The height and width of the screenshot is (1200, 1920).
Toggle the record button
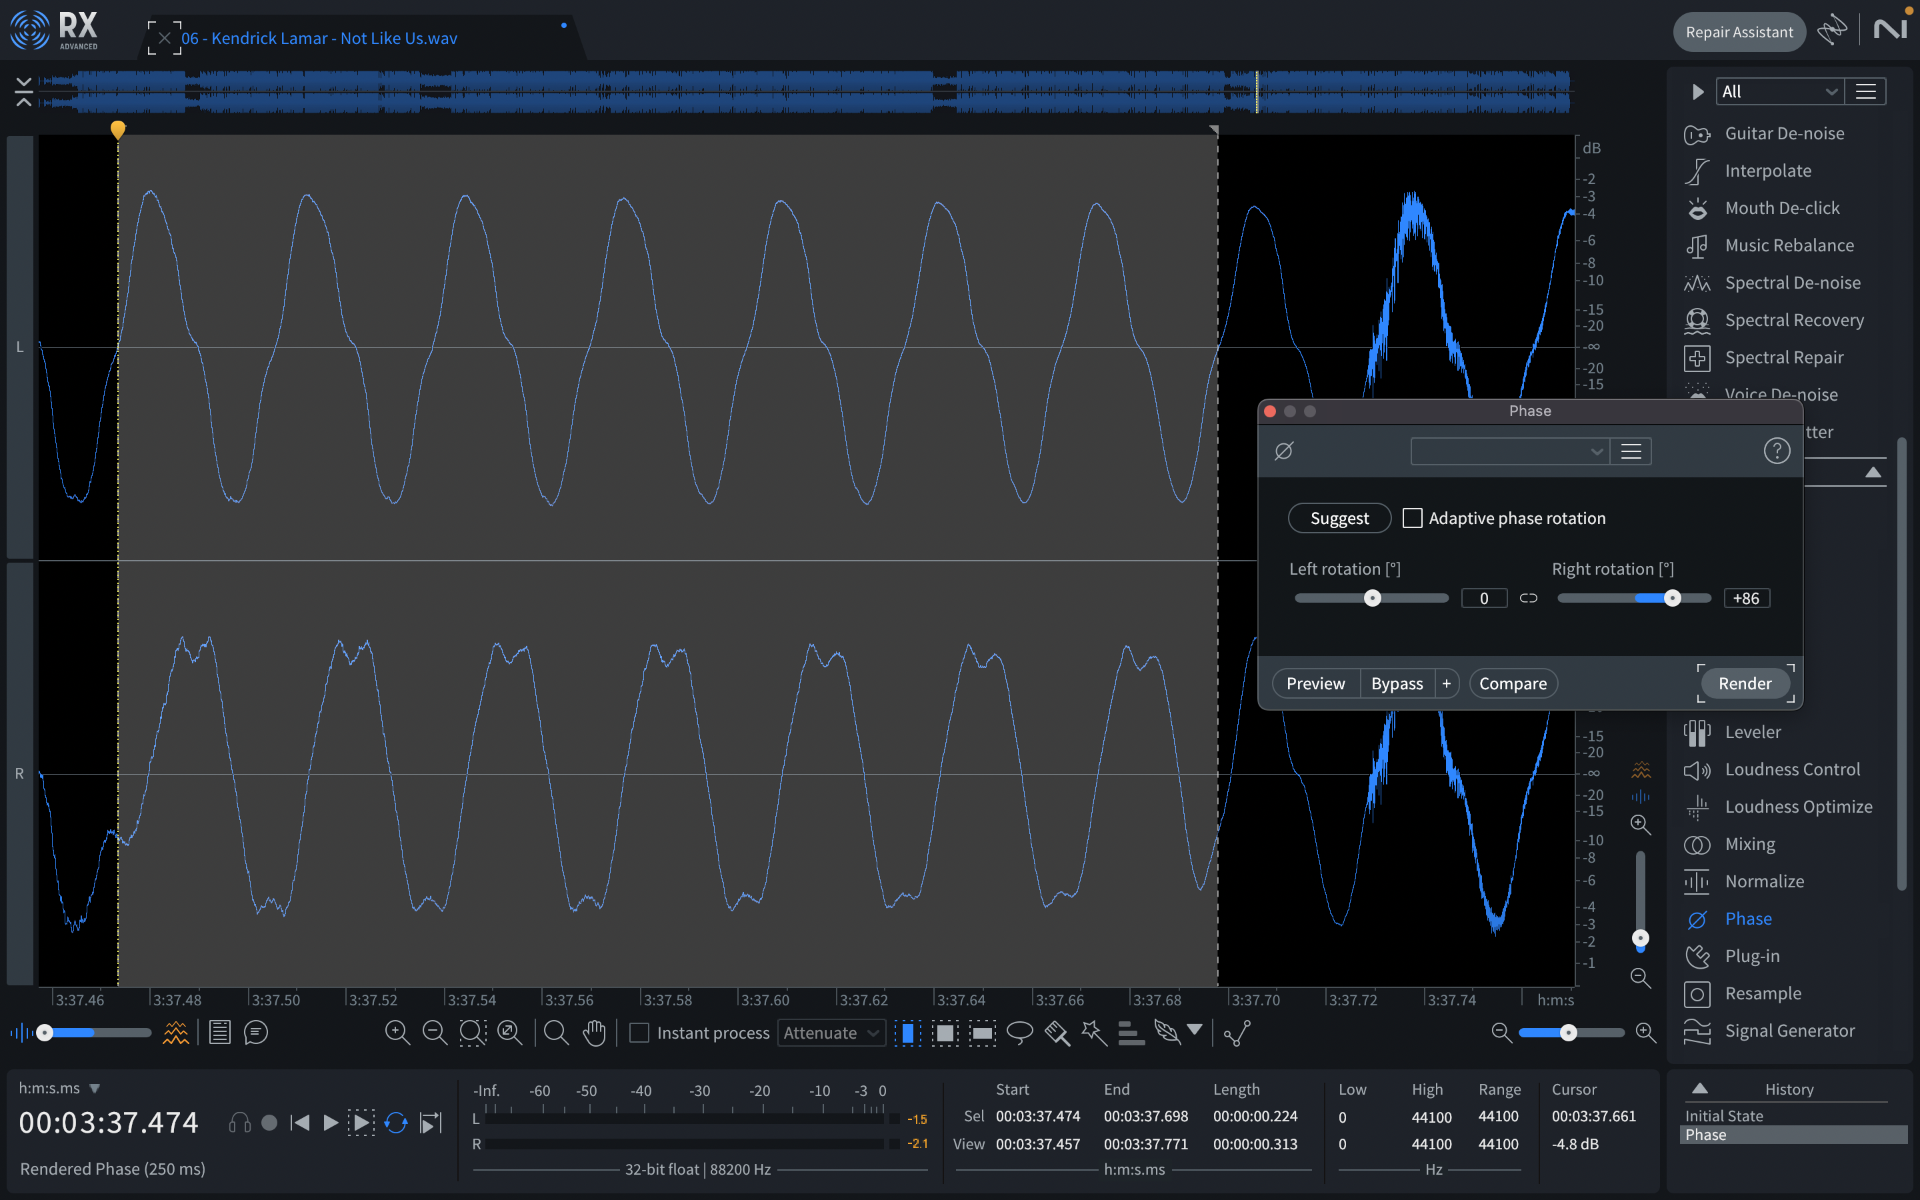coord(269,1122)
